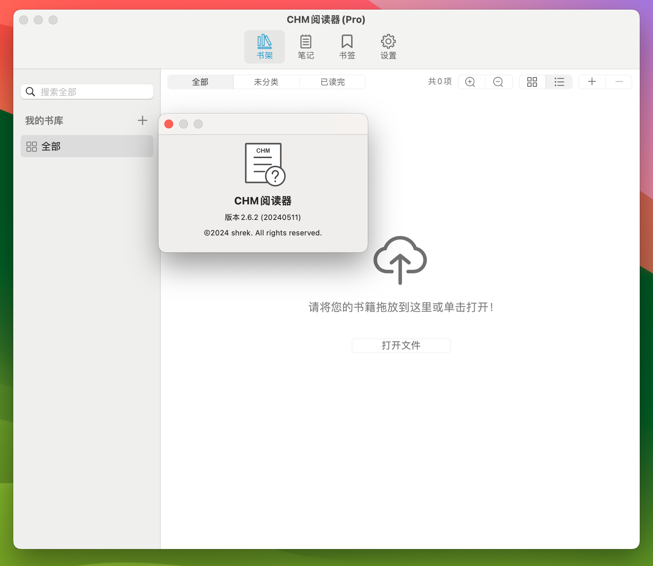The image size is (653, 566).
Task: Open the 设置 (Settings) panel
Action: click(388, 46)
